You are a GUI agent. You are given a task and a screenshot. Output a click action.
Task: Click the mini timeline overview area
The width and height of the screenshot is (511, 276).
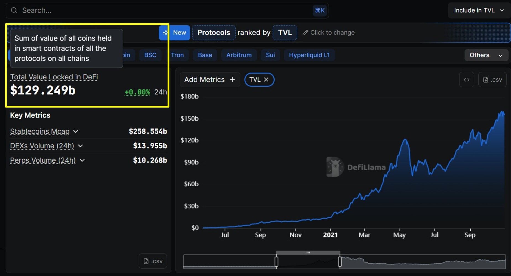click(345, 261)
